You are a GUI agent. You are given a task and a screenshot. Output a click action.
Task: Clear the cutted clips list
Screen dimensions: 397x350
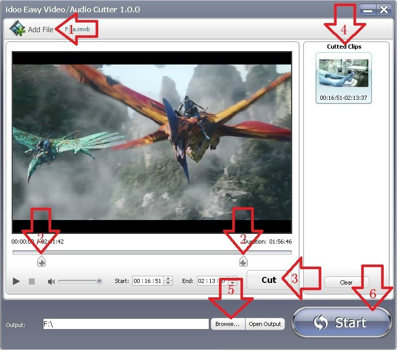346,282
